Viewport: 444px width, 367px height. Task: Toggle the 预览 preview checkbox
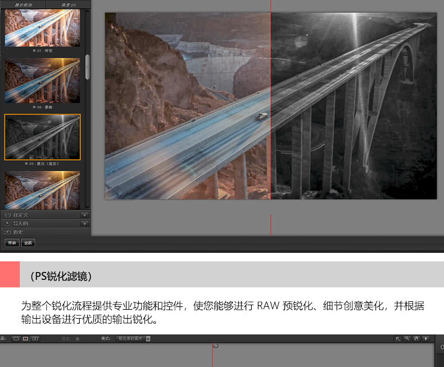pyautogui.click(x=78, y=339)
